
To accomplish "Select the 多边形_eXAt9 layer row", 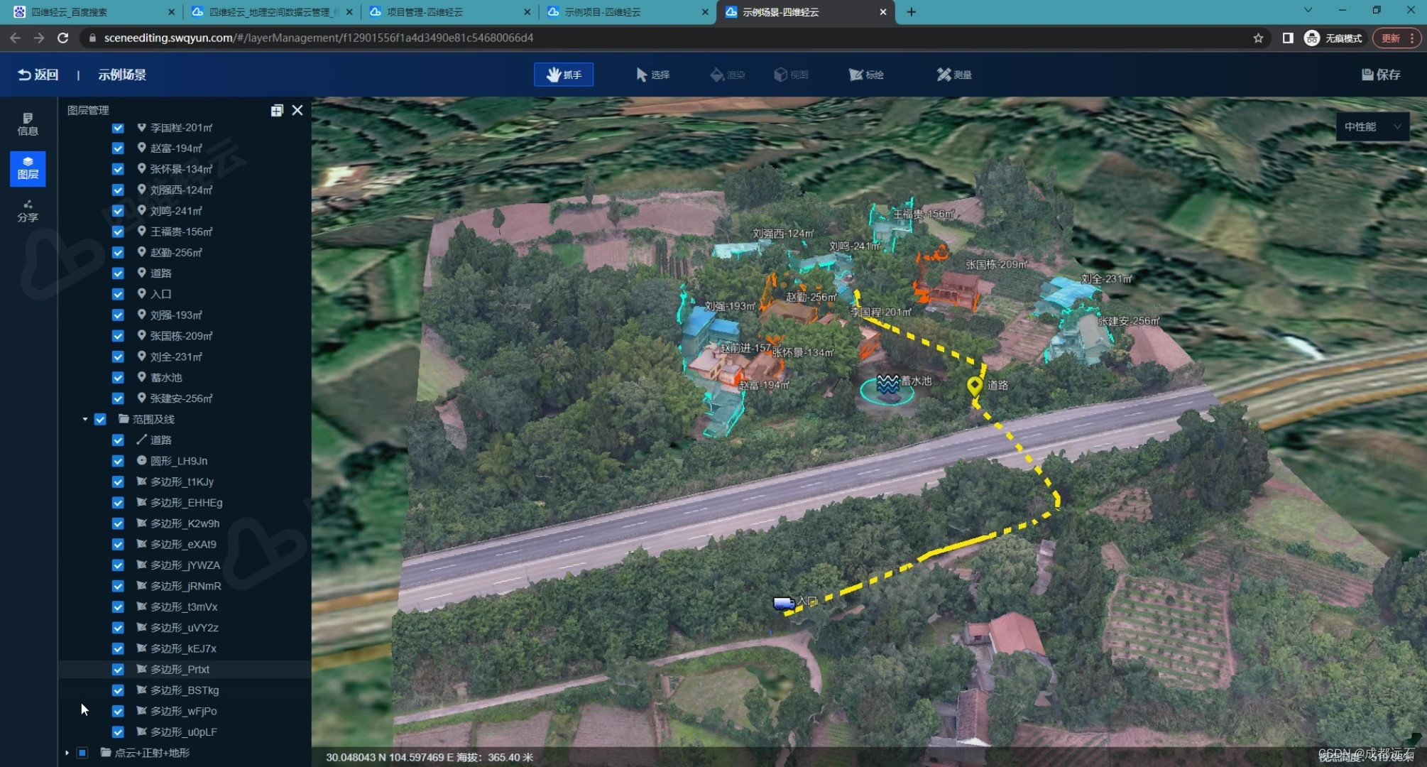I will (x=185, y=544).
